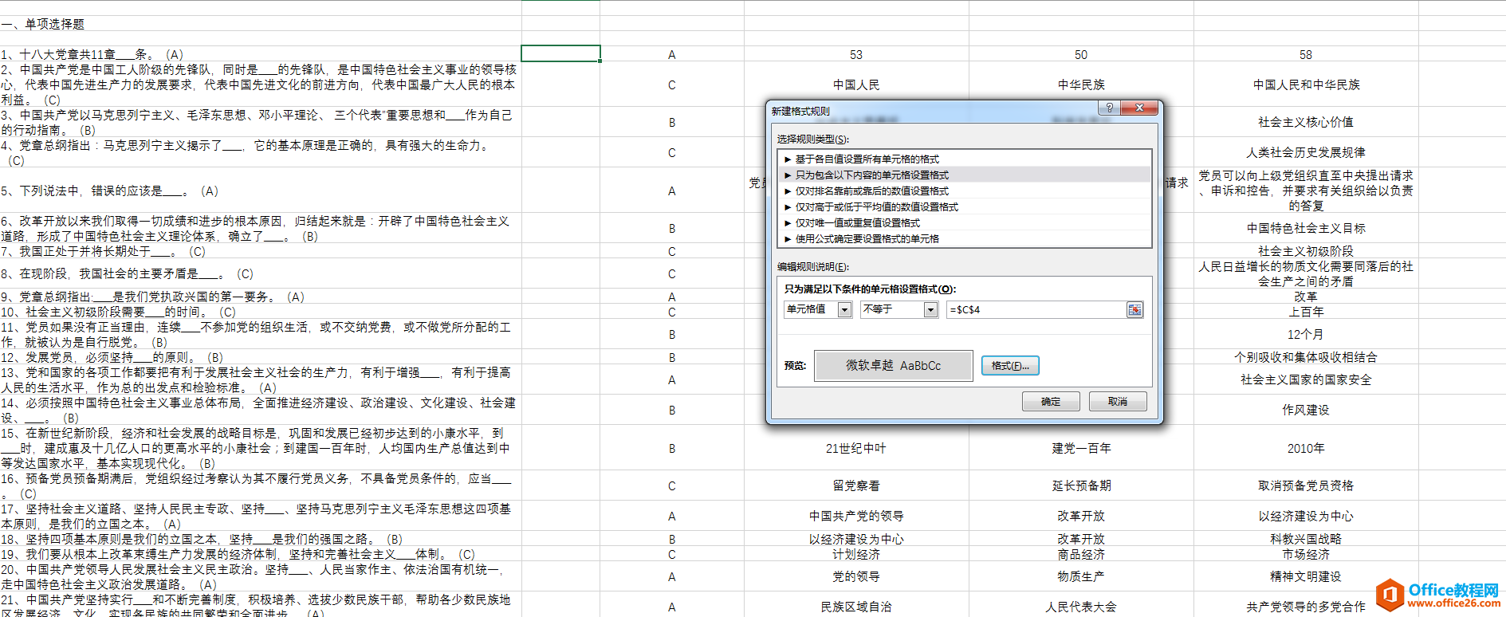Click answer A in the question 1 row
1506x617 pixels.
tap(672, 55)
